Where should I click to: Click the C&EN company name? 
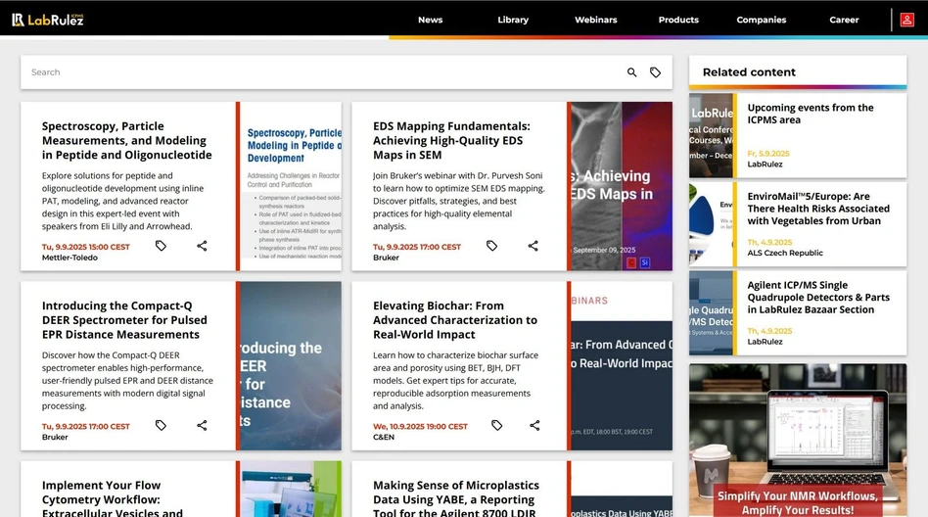pyautogui.click(x=384, y=437)
